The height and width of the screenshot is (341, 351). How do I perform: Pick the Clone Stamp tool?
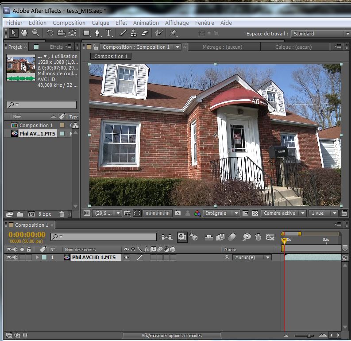point(134,33)
